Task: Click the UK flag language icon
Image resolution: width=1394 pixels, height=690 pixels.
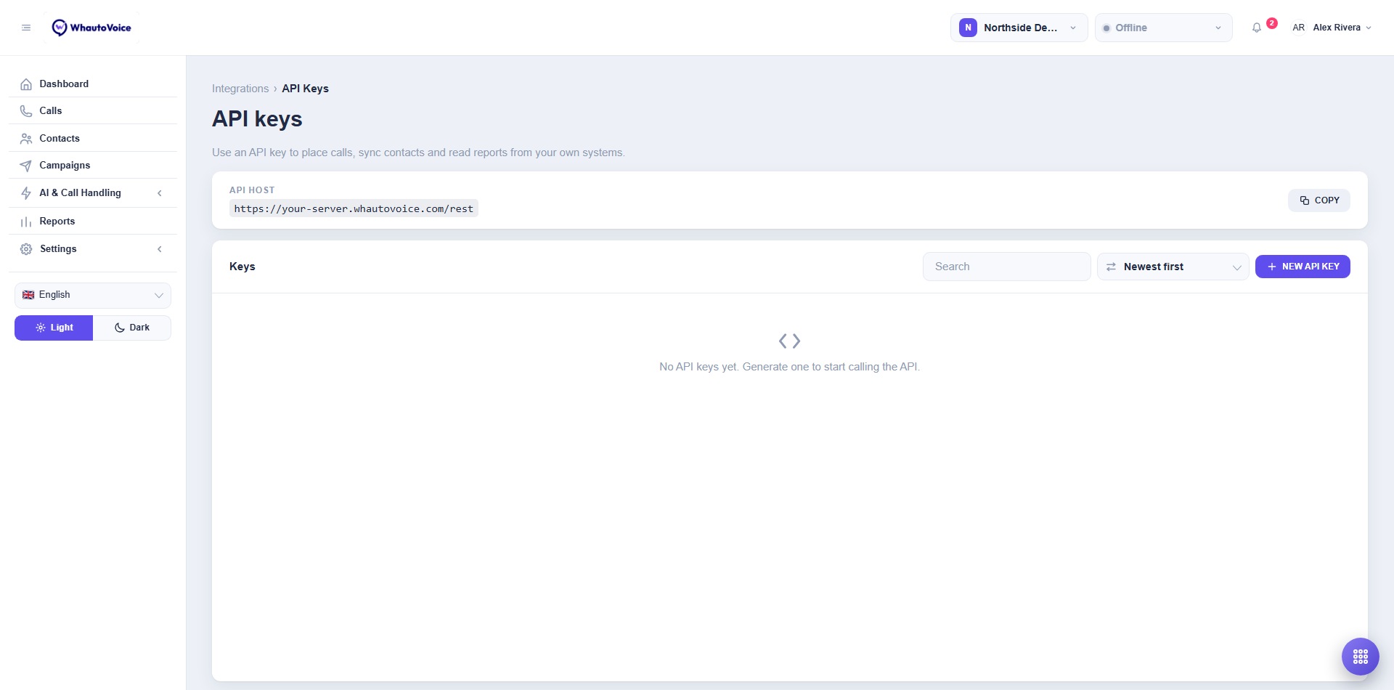Action: click(x=28, y=295)
